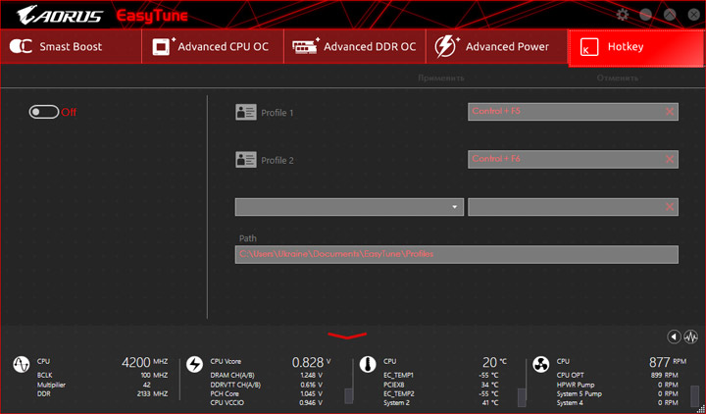Toggle the Hotkey Off switch on
The image size is (706, 414).
(44, 112)
